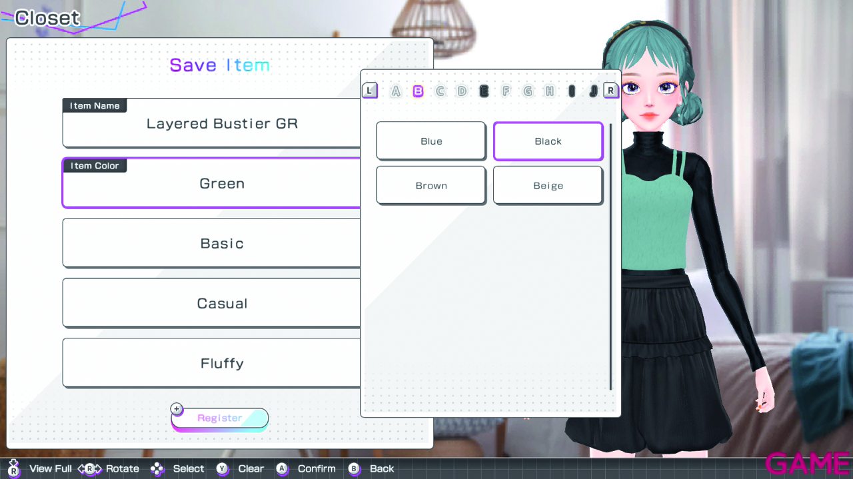The height and width of the screenshot is (479, 853).
Task: Pick the Brown color option
Action: coord(431,185)
